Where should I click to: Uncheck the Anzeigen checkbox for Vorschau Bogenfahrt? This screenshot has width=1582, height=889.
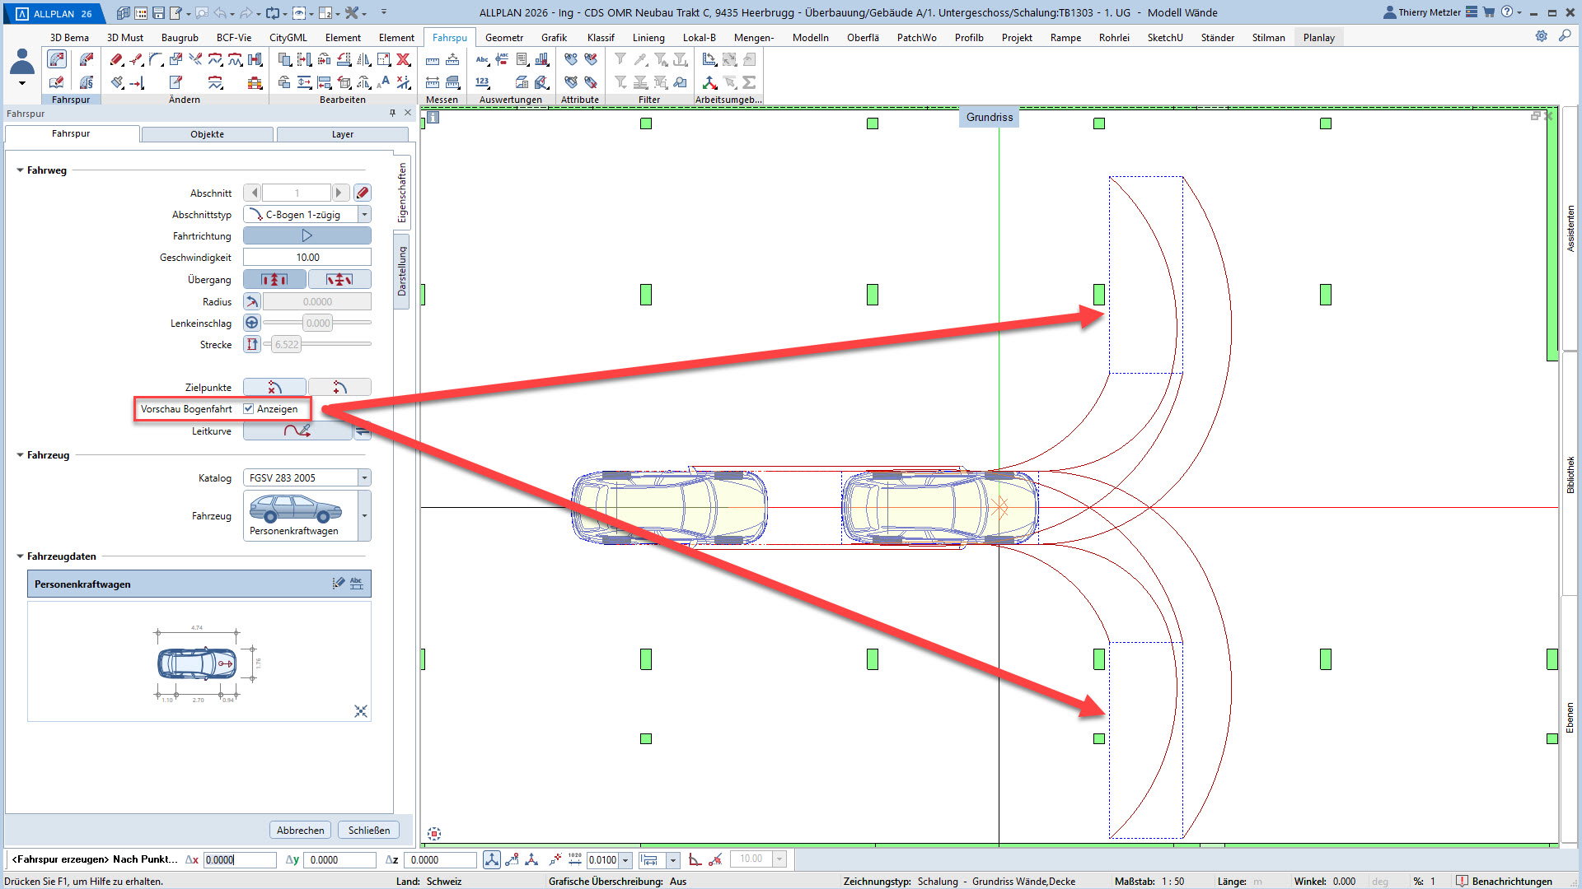coord(249,409)
